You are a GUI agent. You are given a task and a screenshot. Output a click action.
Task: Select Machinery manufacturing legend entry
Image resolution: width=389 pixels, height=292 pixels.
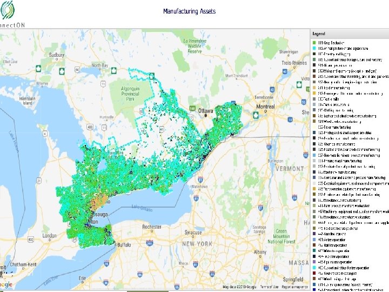click(x=337, y=172)
